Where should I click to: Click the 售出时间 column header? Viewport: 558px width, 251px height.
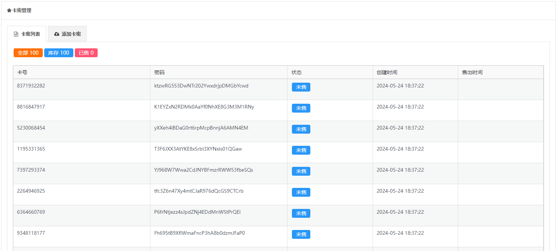point(472,72)
